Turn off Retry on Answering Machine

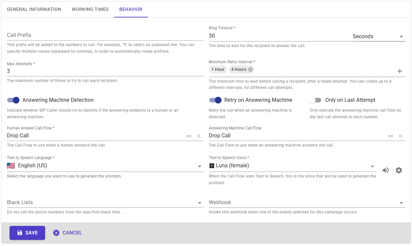click(215, 100)
